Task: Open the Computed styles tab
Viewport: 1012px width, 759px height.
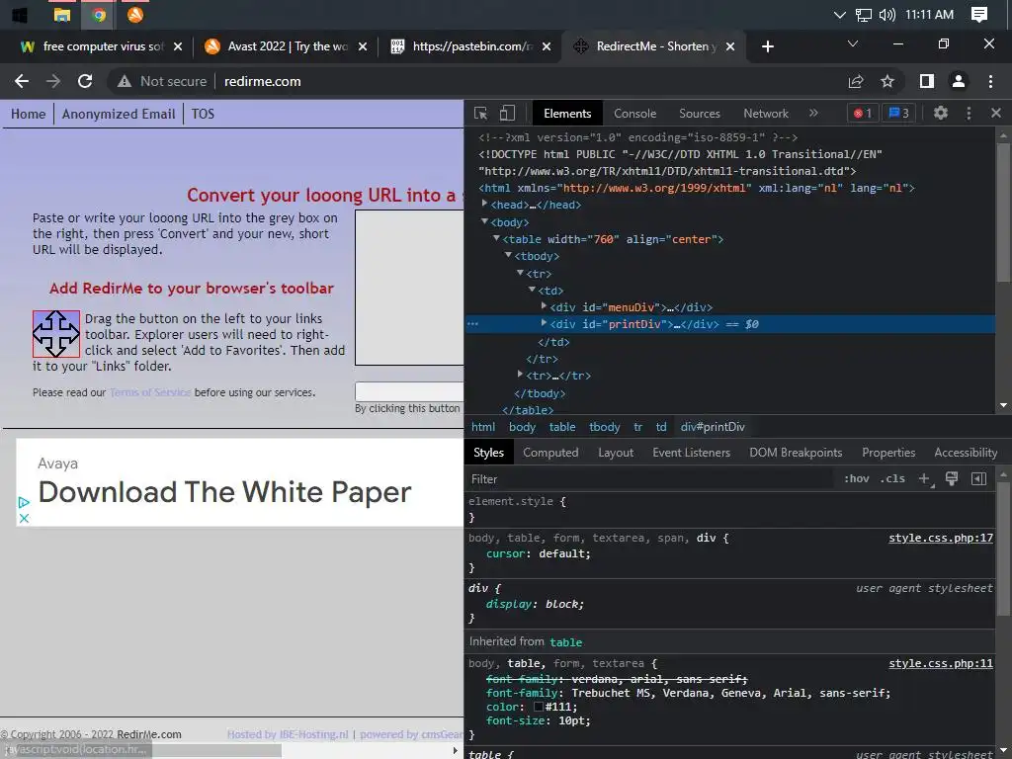Action: 550,453
